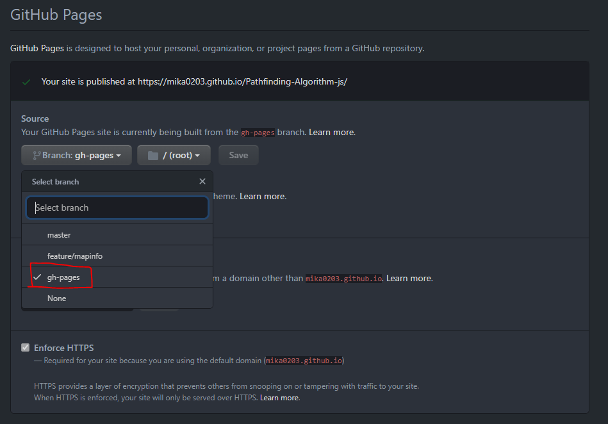The height and width of the screenshot is (424, 608).
Task: Click the GitHub Pages heading
Action: pyautogui.click(x=56, y=15)
